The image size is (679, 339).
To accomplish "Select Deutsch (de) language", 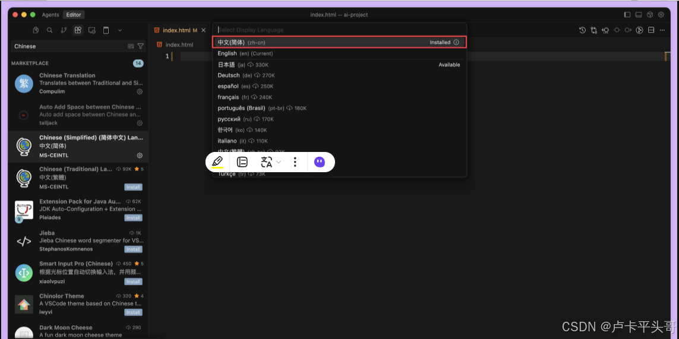I will pyautogui.click(x=340, y=75).
